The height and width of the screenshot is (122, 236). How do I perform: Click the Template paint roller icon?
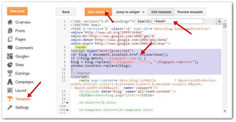point(10,99)
